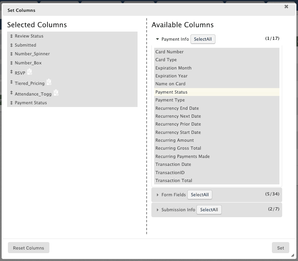The width and height of the screenshot is (298, 261).
Task: Click the reorder handle for Review Status
Action: pyautogui.click(x=11, y=36)
